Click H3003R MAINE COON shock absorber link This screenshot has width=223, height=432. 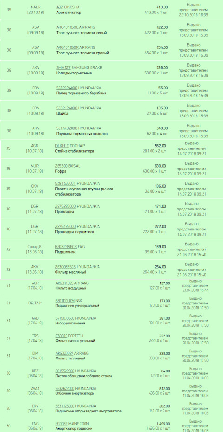click(62, 424)
